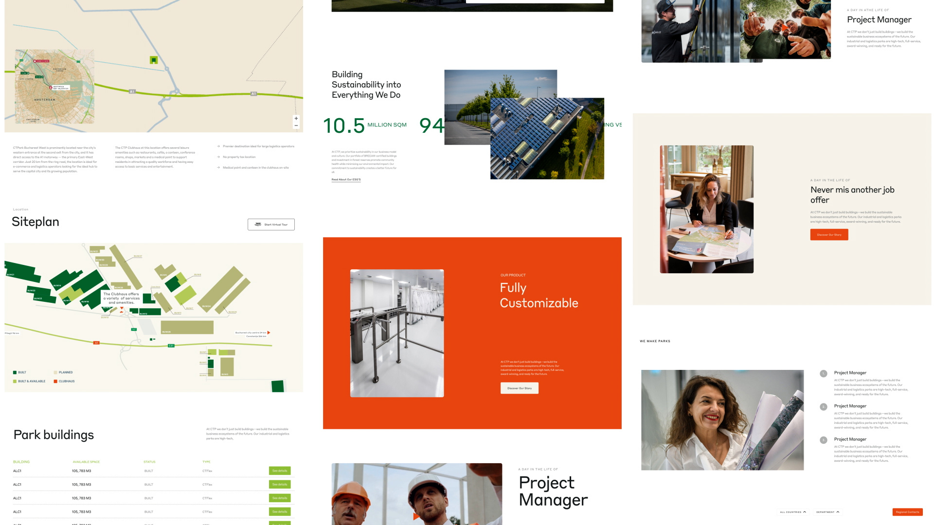Click the Regional Contacts button
This screenshot has width=934, height=525.
[908, 512]
